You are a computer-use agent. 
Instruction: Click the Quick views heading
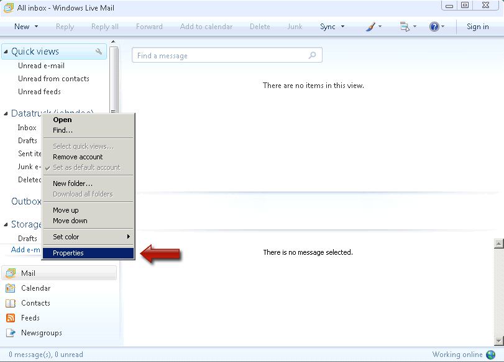(x=35, y=51)
